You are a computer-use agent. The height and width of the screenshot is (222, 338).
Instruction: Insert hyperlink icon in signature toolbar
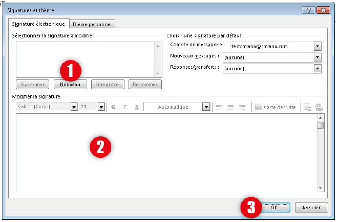pyautogui.click(x=319, y=107)
